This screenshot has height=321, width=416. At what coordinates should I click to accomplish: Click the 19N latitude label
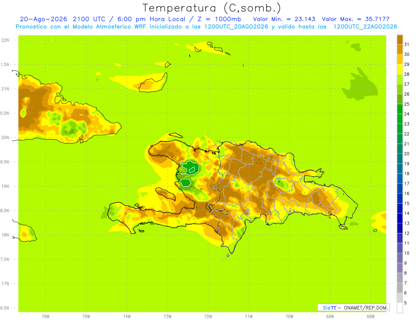(6, 186)
